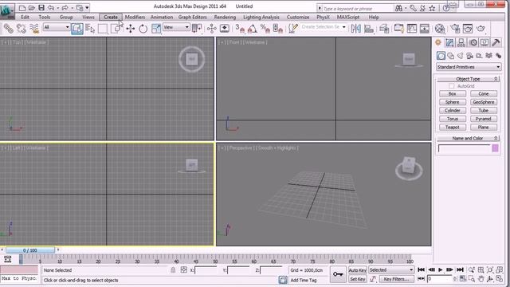The width and height of the screenshot is (510, 287).
Task: Open the Quick Access toolbar dropdown arrow
Action: click(87, 7)
